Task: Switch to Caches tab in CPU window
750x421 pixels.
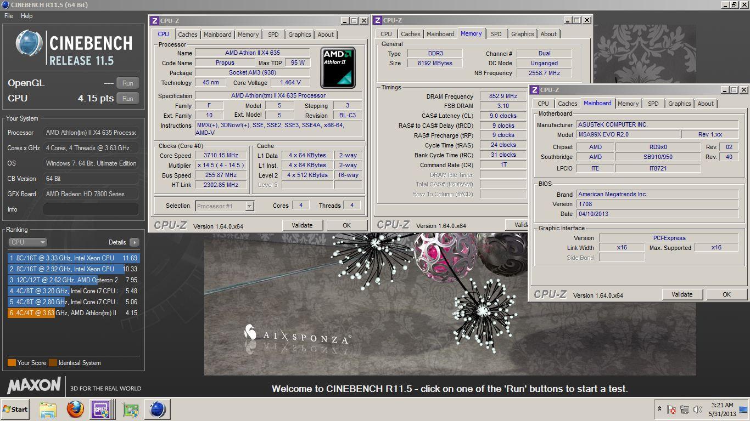Action: click(x=187, y=35)
